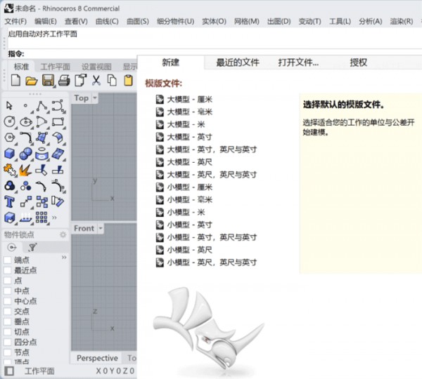This screenshot has width=422, height=379.
Task: Click the Cut scissors icon
Action: 96,80
